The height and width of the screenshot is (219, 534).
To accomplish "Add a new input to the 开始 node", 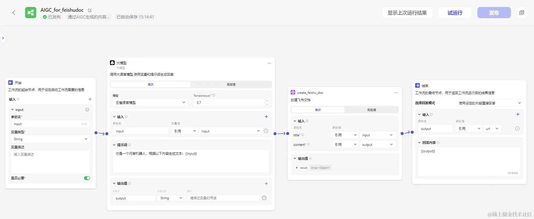I will point(90,99).
